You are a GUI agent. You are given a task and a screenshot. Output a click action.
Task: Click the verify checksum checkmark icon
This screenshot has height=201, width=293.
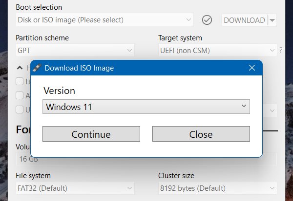[x=207, y=20]
